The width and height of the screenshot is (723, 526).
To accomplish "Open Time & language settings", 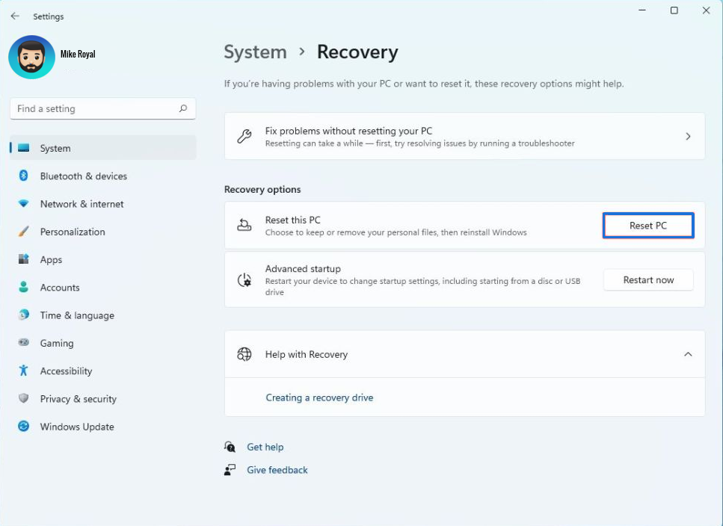I will coord(103,315).
